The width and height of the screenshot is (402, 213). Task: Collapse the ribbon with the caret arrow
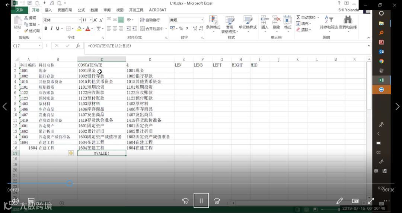point(368,37)
